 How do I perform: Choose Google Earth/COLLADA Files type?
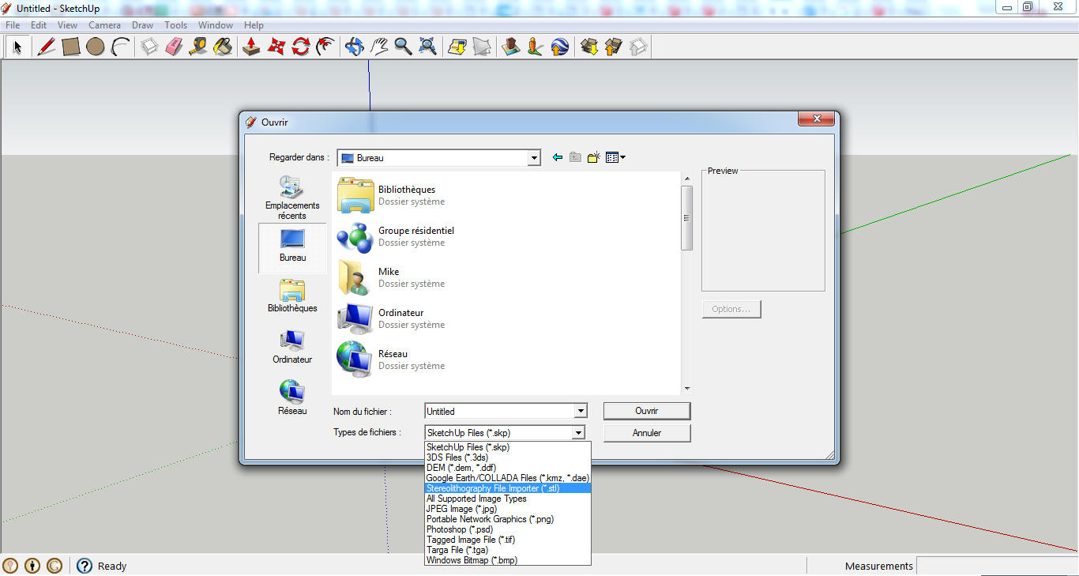pyautogui.click(x=508, y=478)
